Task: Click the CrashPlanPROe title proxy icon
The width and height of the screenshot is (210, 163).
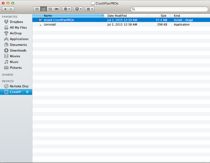Action: coord(93,3)
